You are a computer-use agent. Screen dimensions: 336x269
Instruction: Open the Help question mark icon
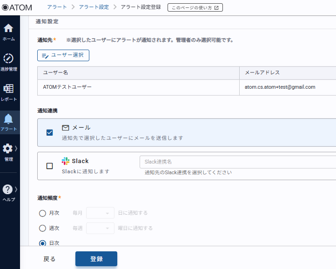click(x=8, y=189)
